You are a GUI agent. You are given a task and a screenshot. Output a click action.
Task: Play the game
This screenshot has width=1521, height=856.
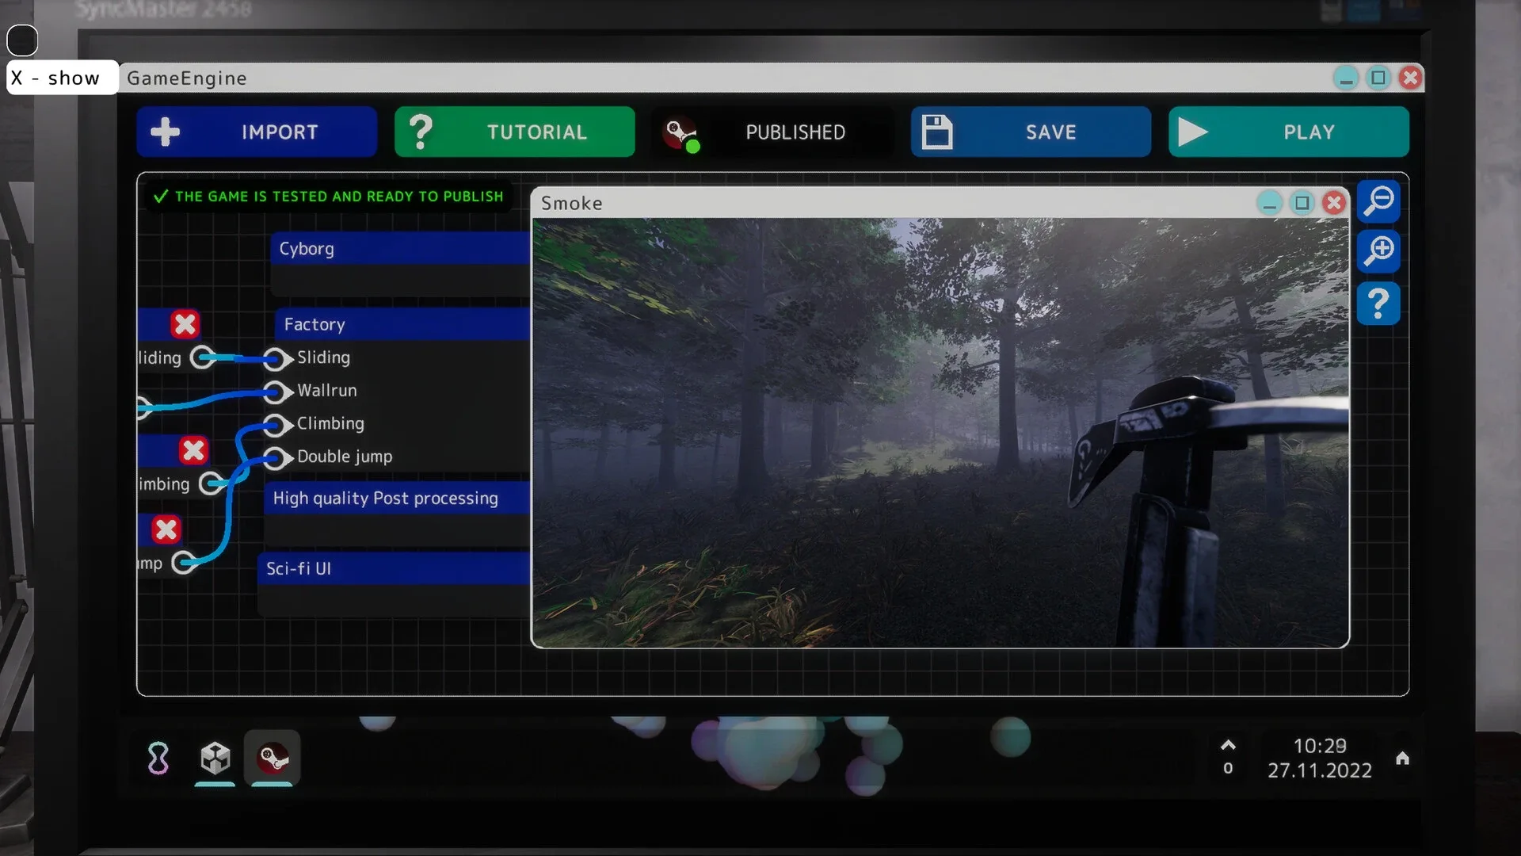tap(1288, 132)
